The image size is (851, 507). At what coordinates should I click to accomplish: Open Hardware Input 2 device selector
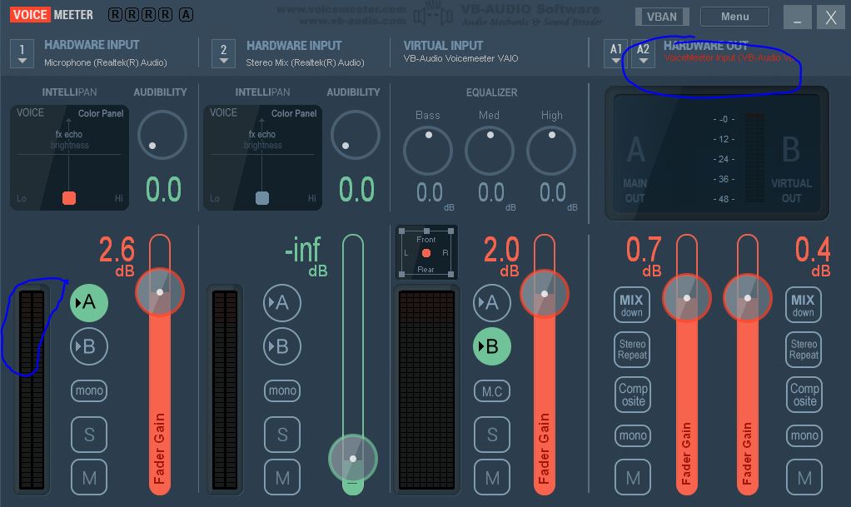click(224, 54)
